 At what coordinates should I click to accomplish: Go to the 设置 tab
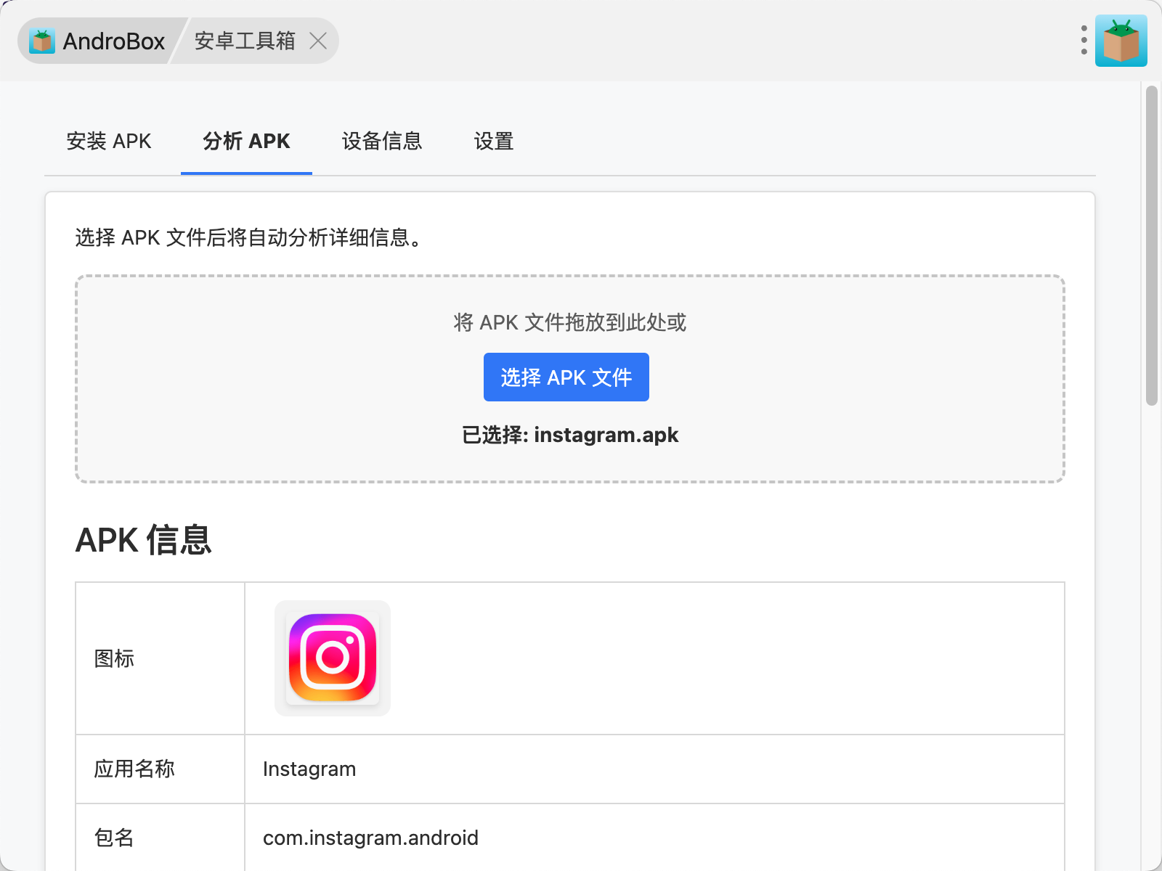(x=494, y=141)
